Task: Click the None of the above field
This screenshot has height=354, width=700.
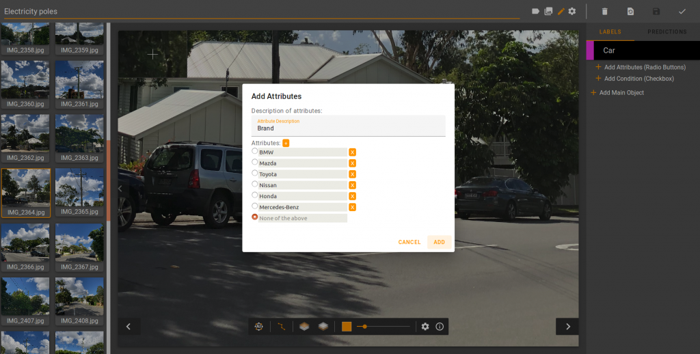Action: [x=303, y=218]
